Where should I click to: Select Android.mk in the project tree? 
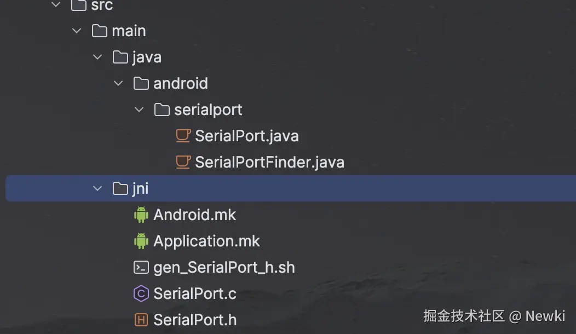click(194, 215)
